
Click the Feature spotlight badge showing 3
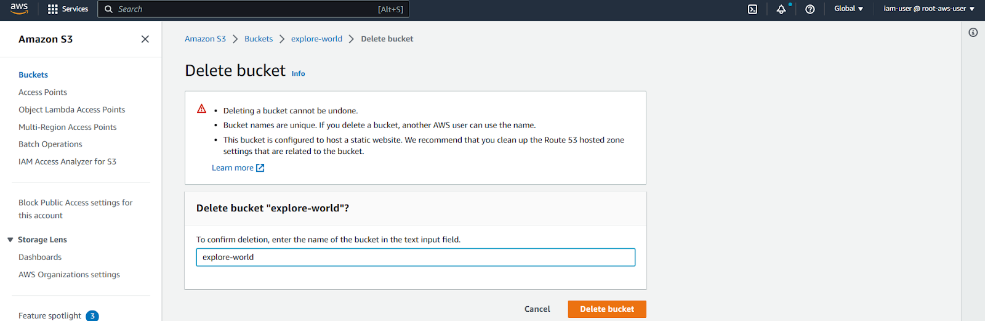pyautogui.click(x=92, y=315)
